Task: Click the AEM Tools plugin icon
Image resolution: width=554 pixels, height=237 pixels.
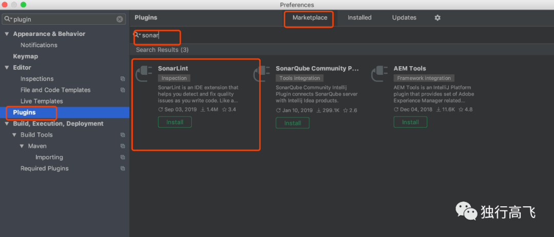Action: (x=380, y=74)
